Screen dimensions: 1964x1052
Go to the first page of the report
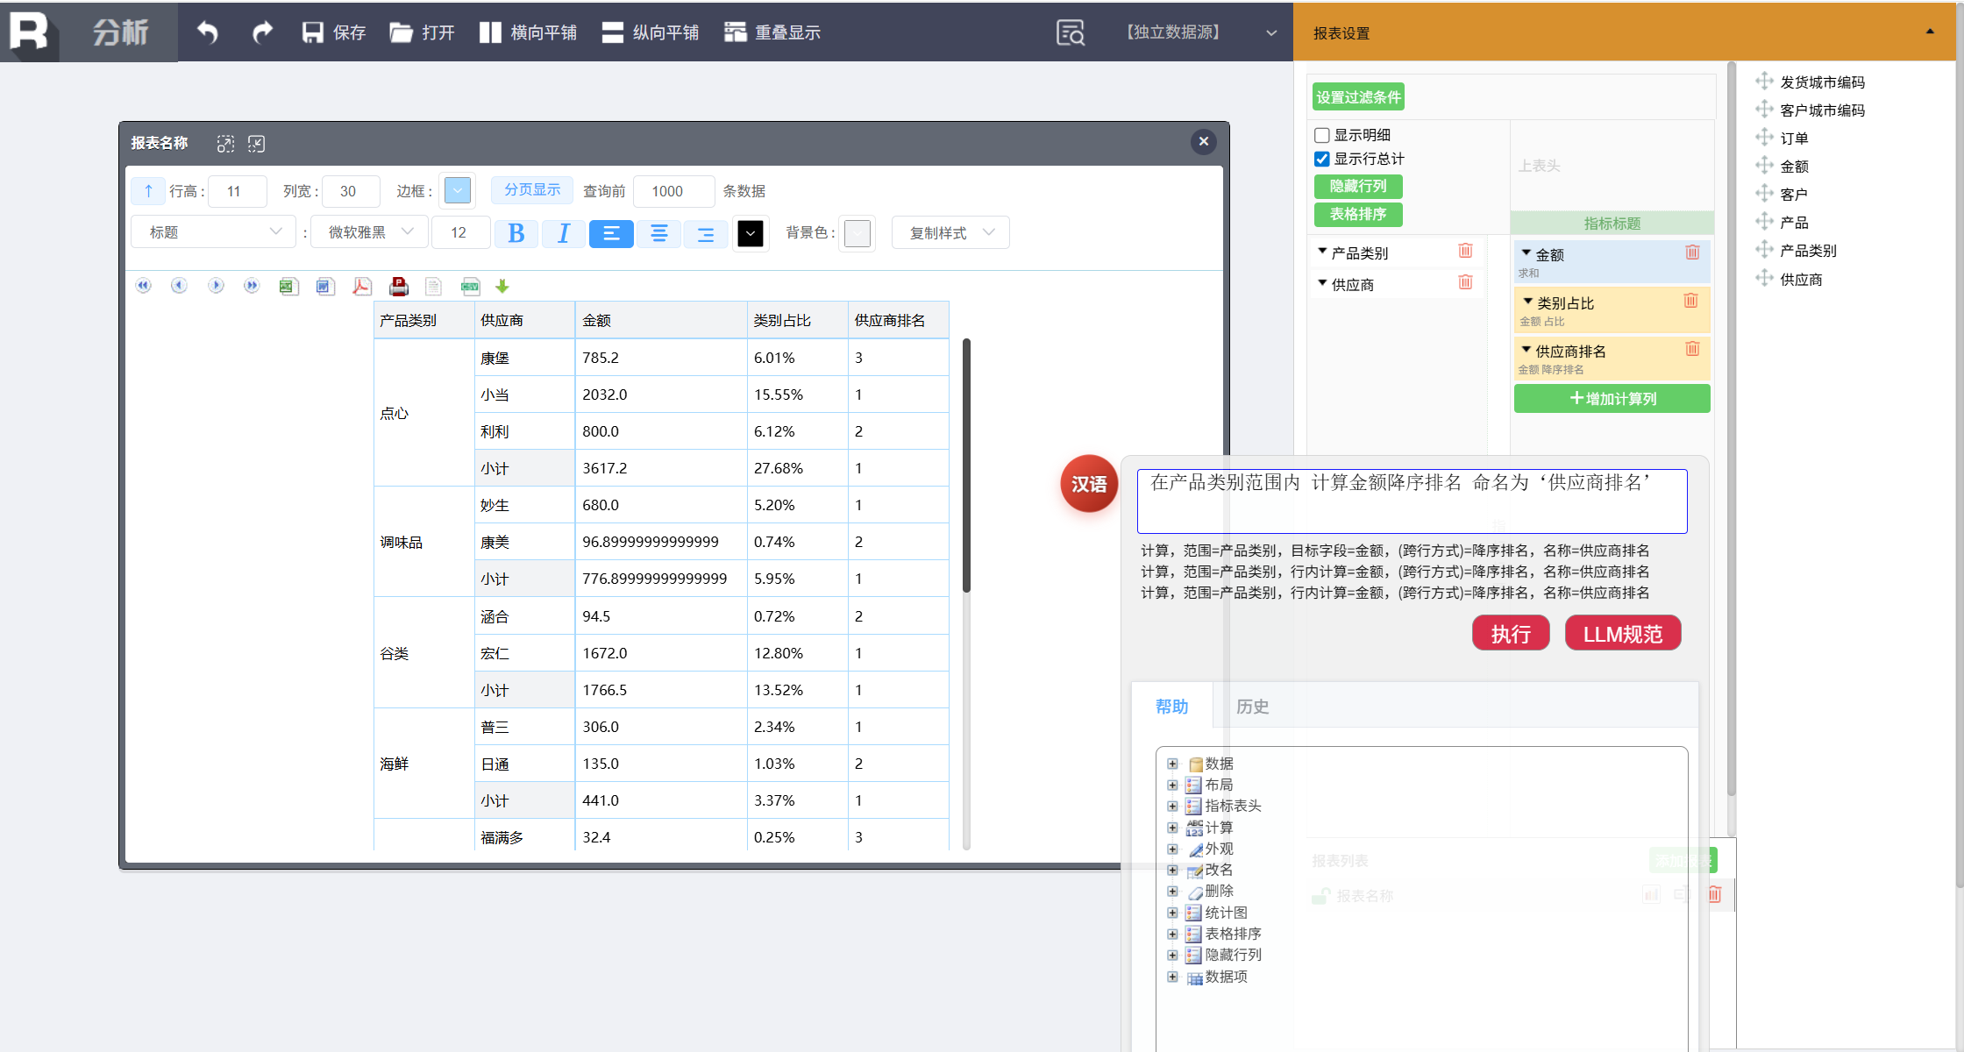pos(144,286)
